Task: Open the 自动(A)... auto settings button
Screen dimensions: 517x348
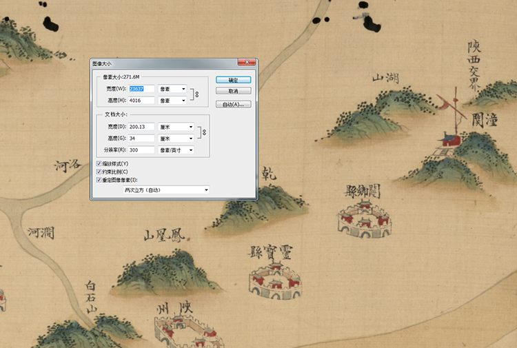Action: 234,105
